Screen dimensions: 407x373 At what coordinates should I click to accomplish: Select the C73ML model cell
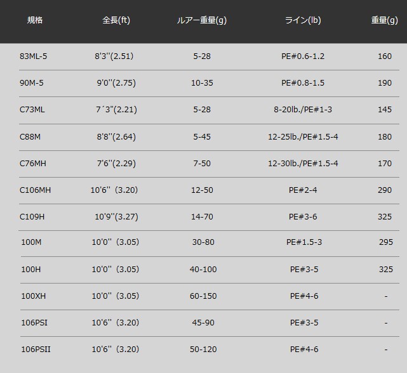pos(32,110)
